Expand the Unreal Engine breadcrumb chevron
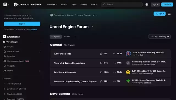Screen dimensions: 176x100 (93, 15)
